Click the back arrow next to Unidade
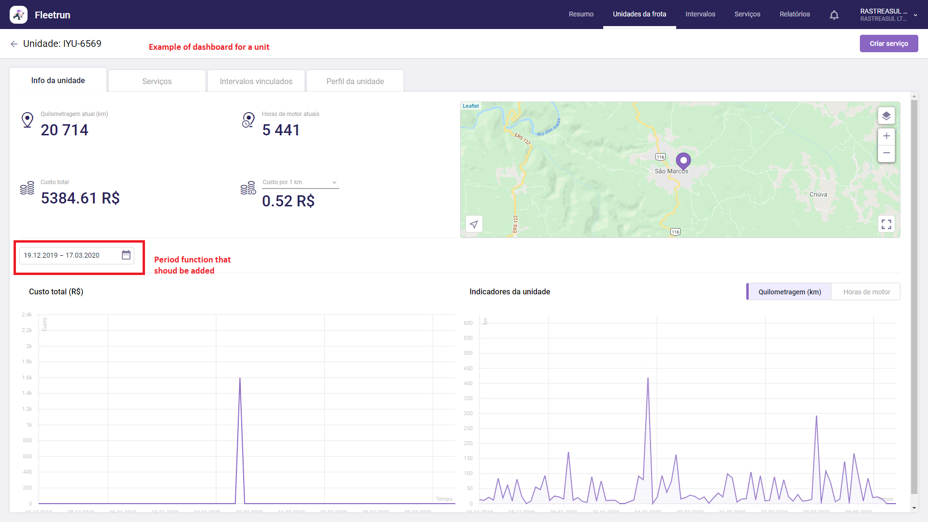The height and width of the screenshot is (522, 928). pyautogui.click(x=14, y=44)
